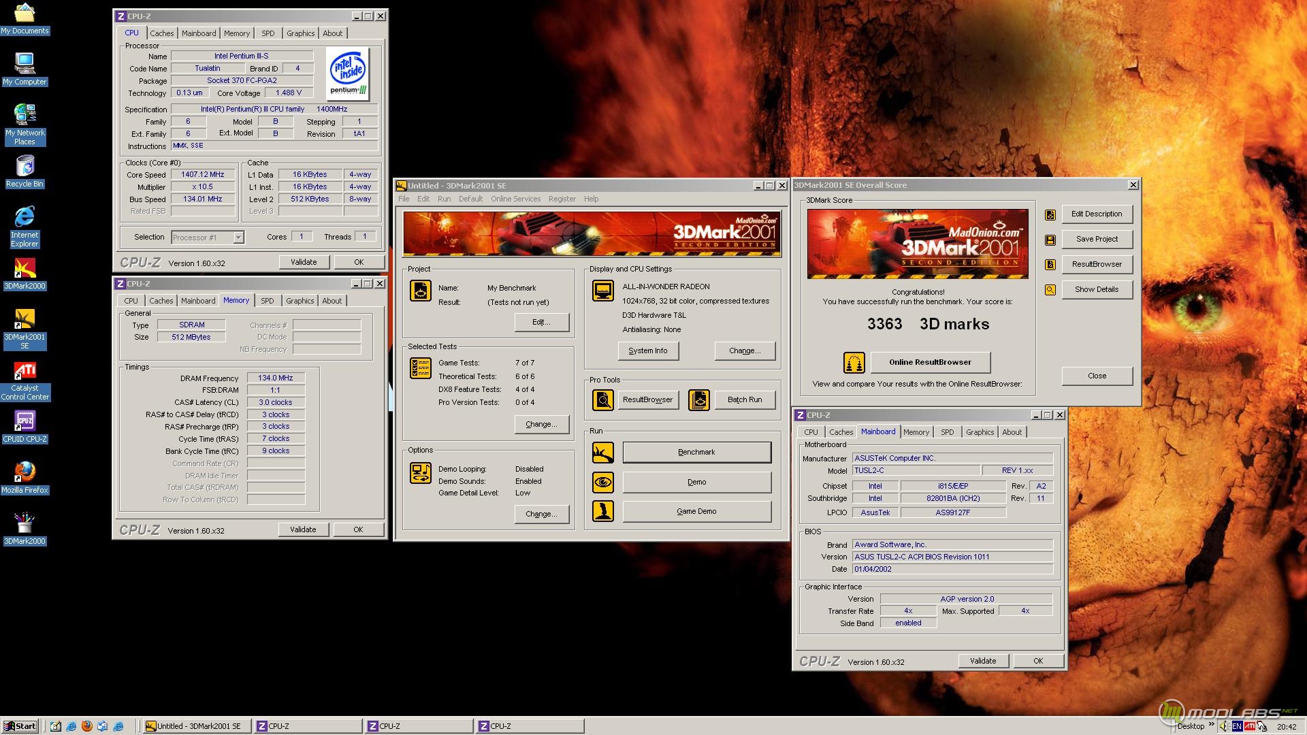This screenshot has width=1307, height=735.
Task: Click the Batch Run icon
Action: tap(698, 400)
